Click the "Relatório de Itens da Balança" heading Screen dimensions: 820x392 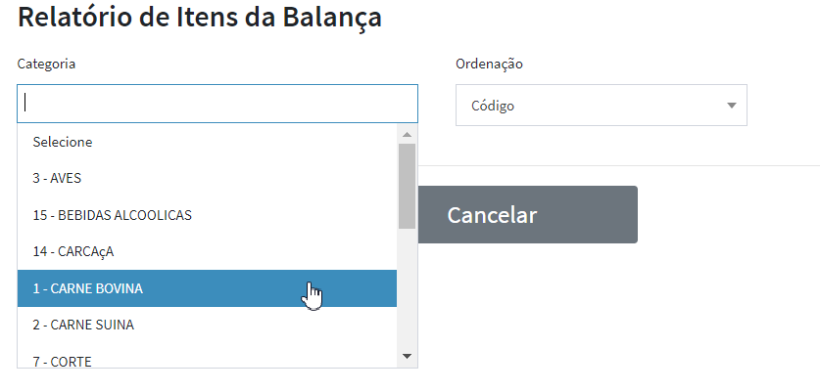click(200, 18)
